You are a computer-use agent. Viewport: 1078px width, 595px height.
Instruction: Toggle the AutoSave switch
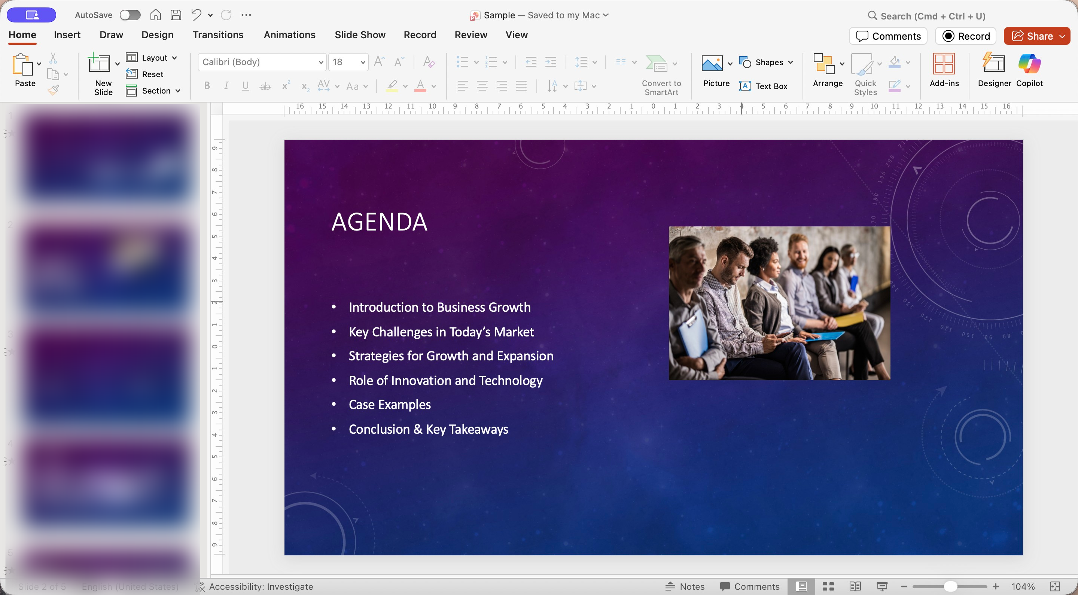[130, 15]
